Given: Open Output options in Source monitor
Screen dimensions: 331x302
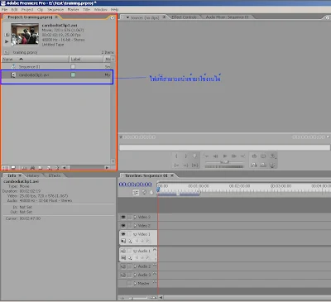Looking at the screenshot, I should point(272,156).
